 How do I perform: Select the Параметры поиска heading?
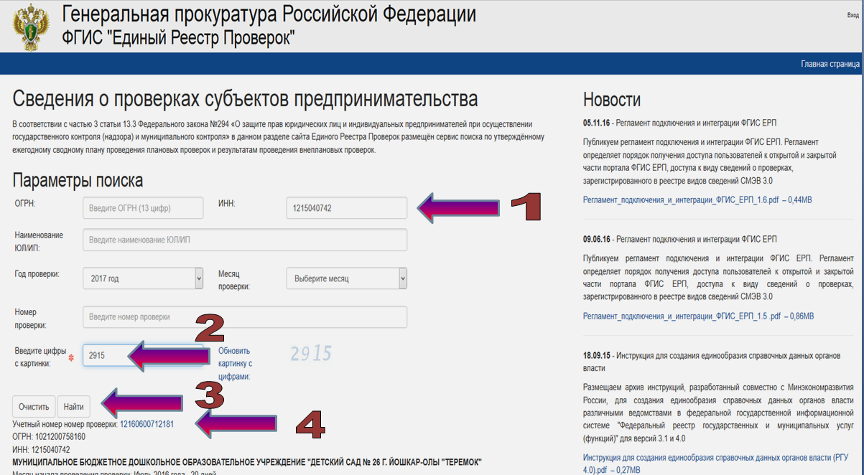[x=78, y=180]
